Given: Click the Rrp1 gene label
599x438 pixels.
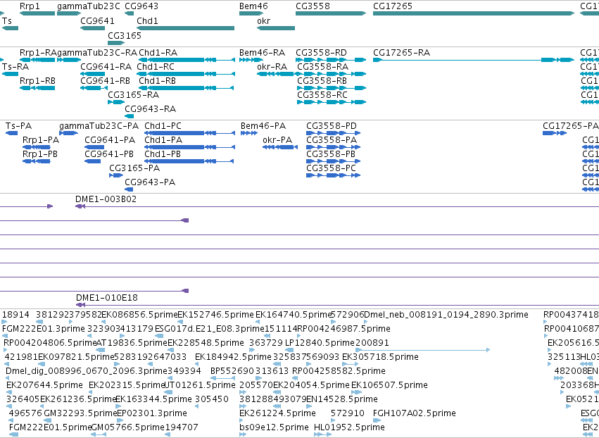Looking at the screenshot, I should 30,6.
